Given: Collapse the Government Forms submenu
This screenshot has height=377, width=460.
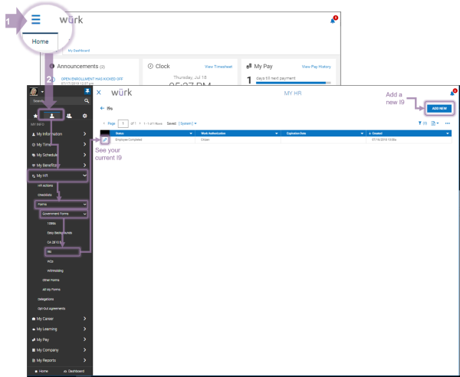Looking at the screenshot, I should click(64, 214).
